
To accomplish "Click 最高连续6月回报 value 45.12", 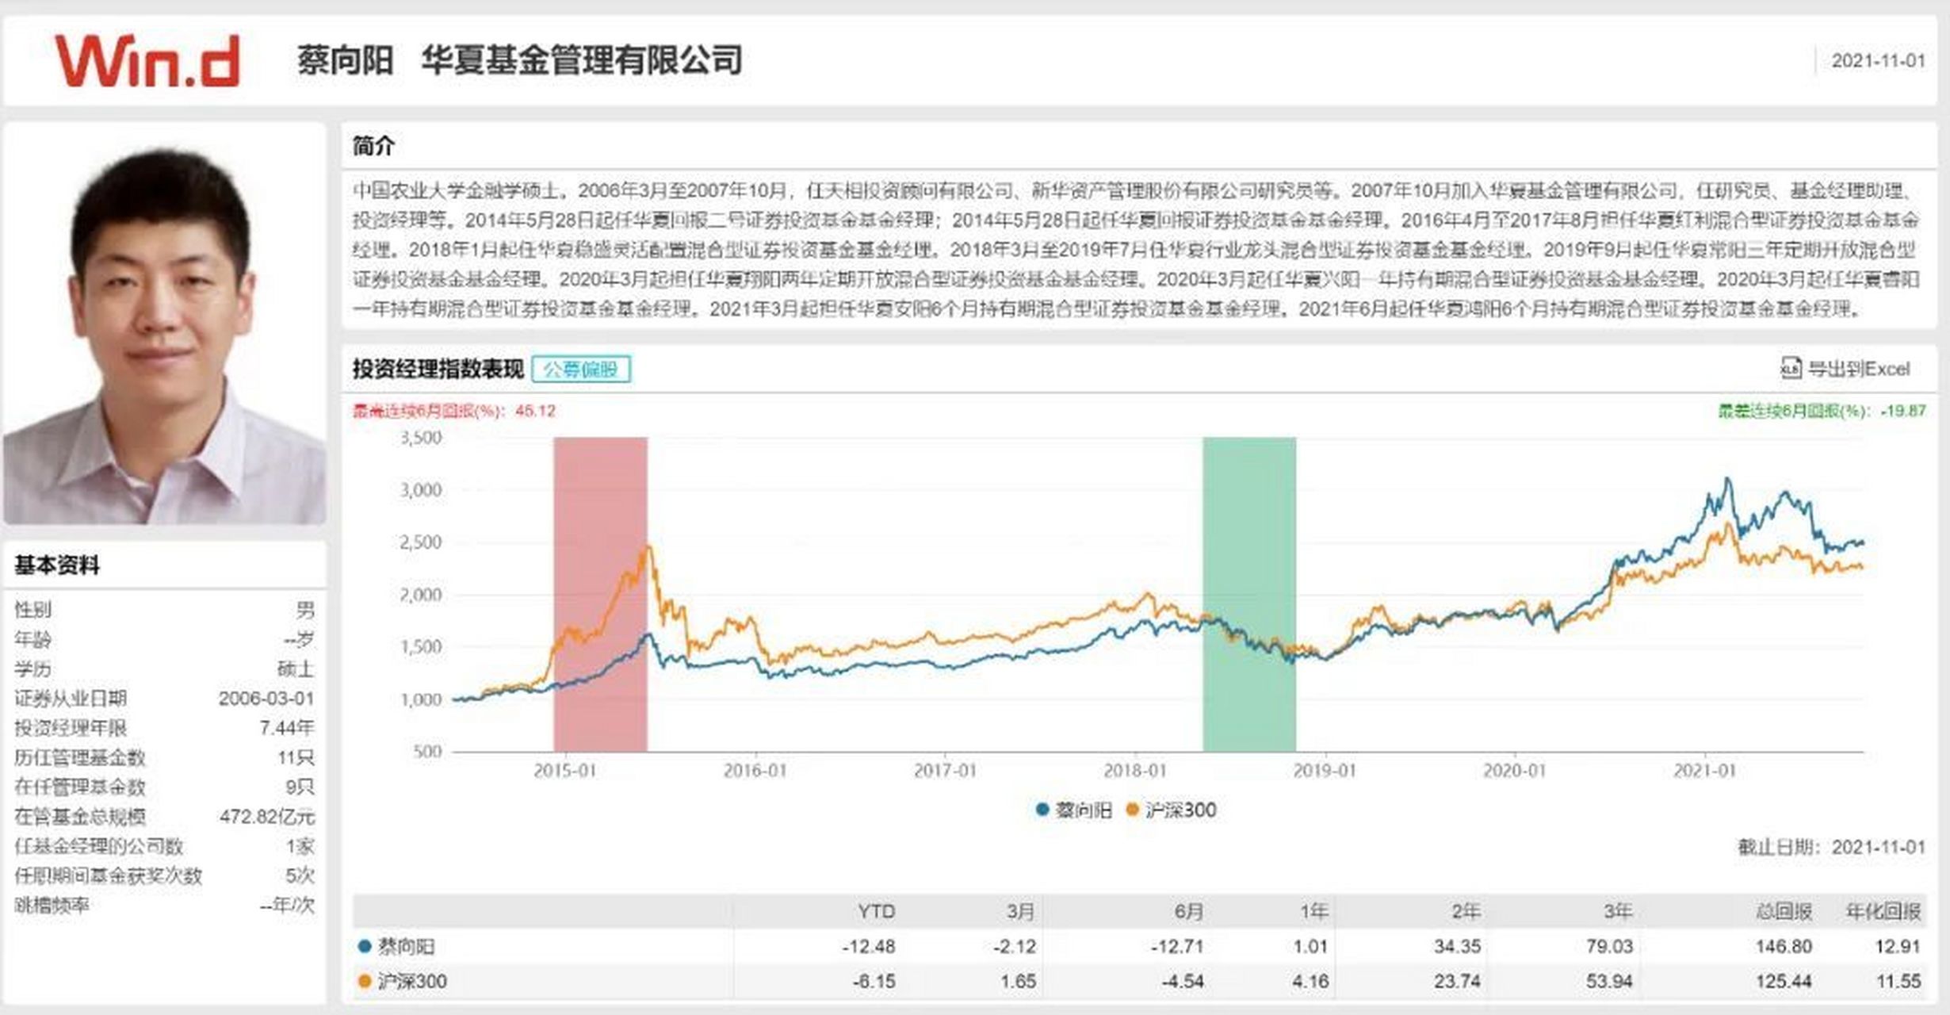I will tap(535, 411).
